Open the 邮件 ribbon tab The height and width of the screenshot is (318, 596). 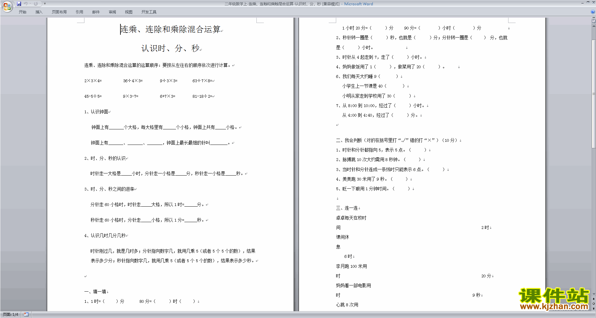click(x=96, y=12)
